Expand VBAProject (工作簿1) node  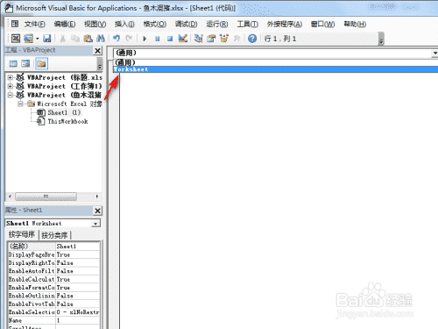click(x=11, y=86)
